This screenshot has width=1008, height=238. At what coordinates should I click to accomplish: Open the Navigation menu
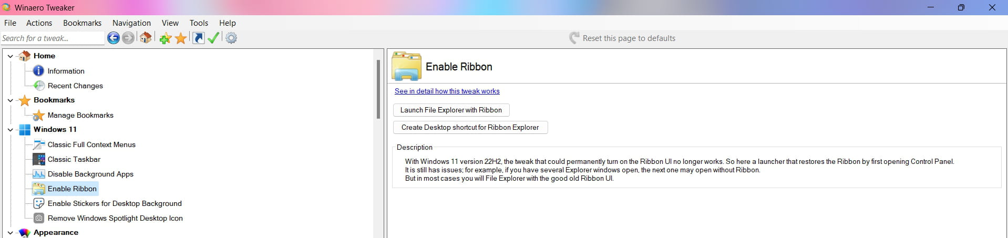pos(131,23)
